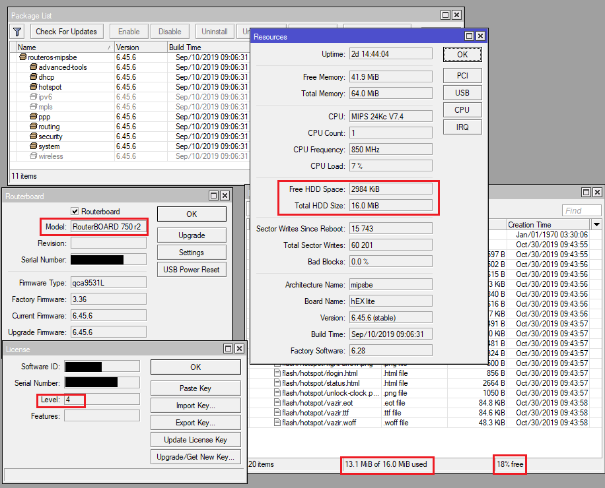Click file icon of flash/hotspot/rlogin.html
Viewport: 605px width, 488px height.
(x=277, y=373)
